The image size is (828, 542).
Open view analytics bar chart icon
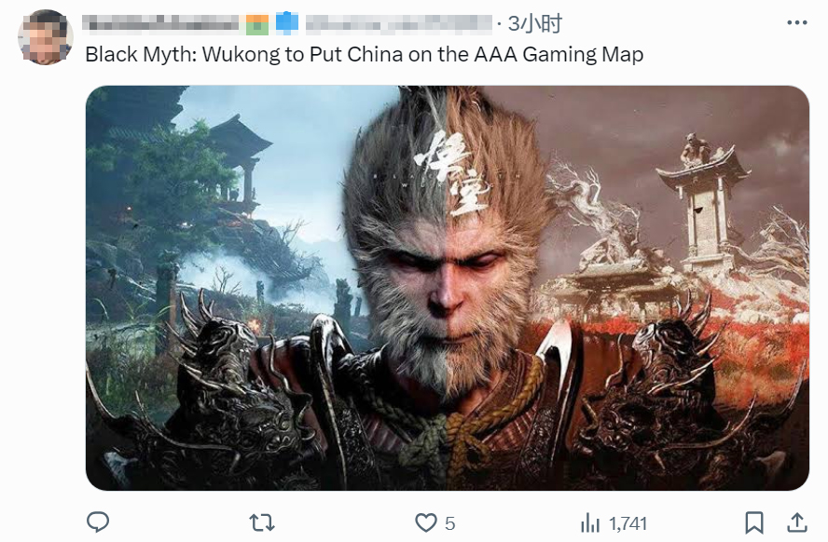click(x=590, y=523)
